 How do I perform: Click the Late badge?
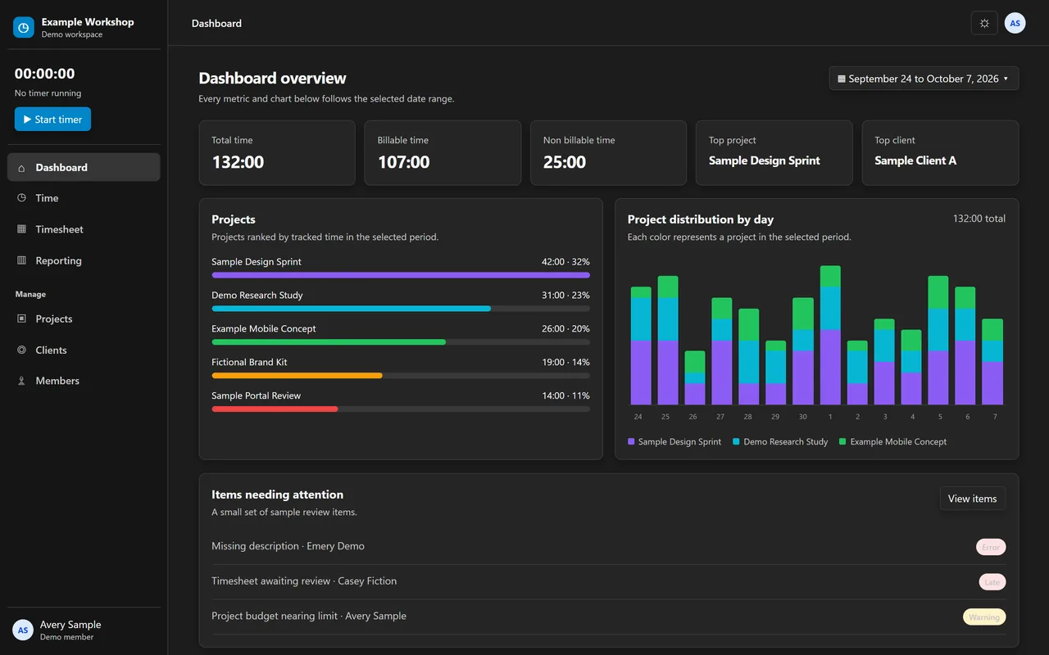(992, 582)
